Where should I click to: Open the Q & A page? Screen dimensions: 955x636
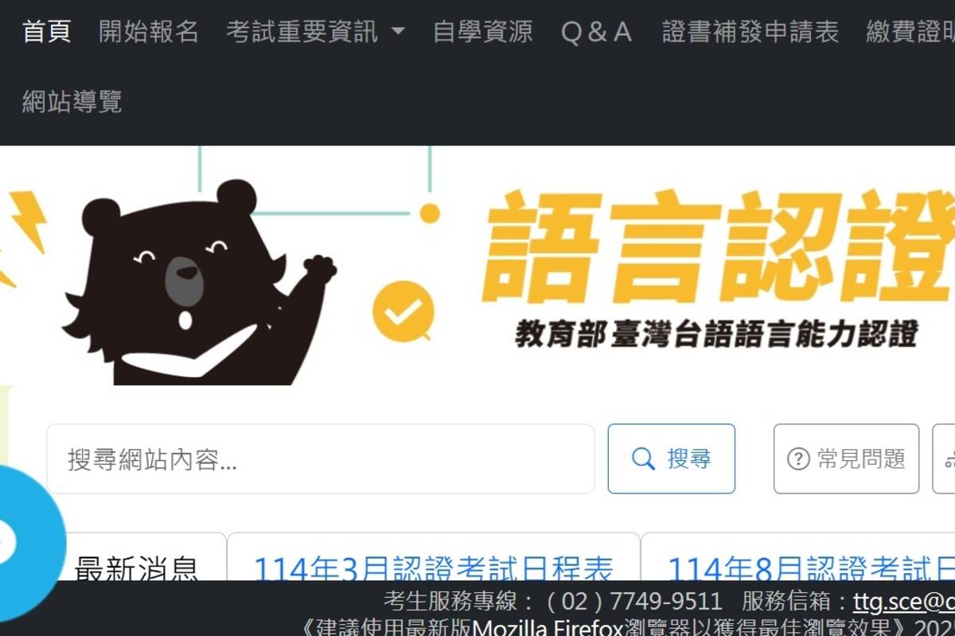click(596, 32)
